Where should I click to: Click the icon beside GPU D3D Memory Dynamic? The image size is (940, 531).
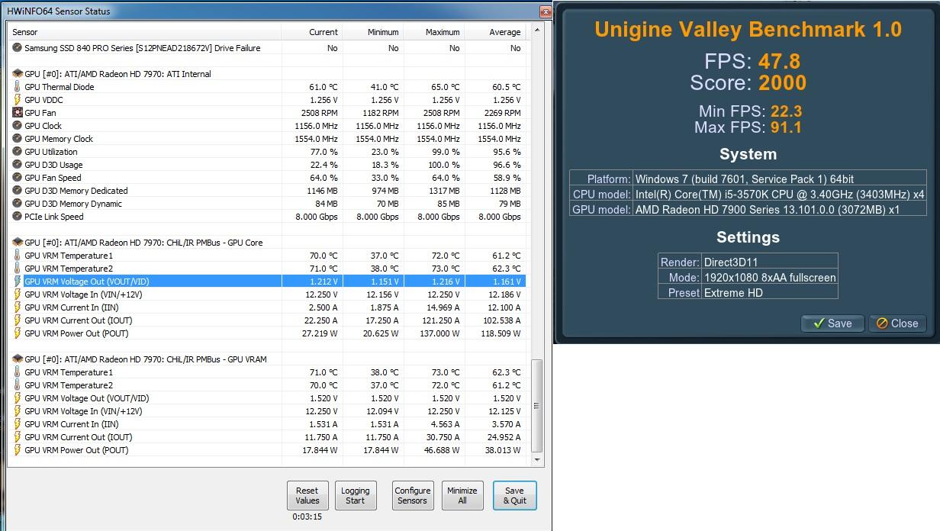pyautogui.click(x=18, y=204)
